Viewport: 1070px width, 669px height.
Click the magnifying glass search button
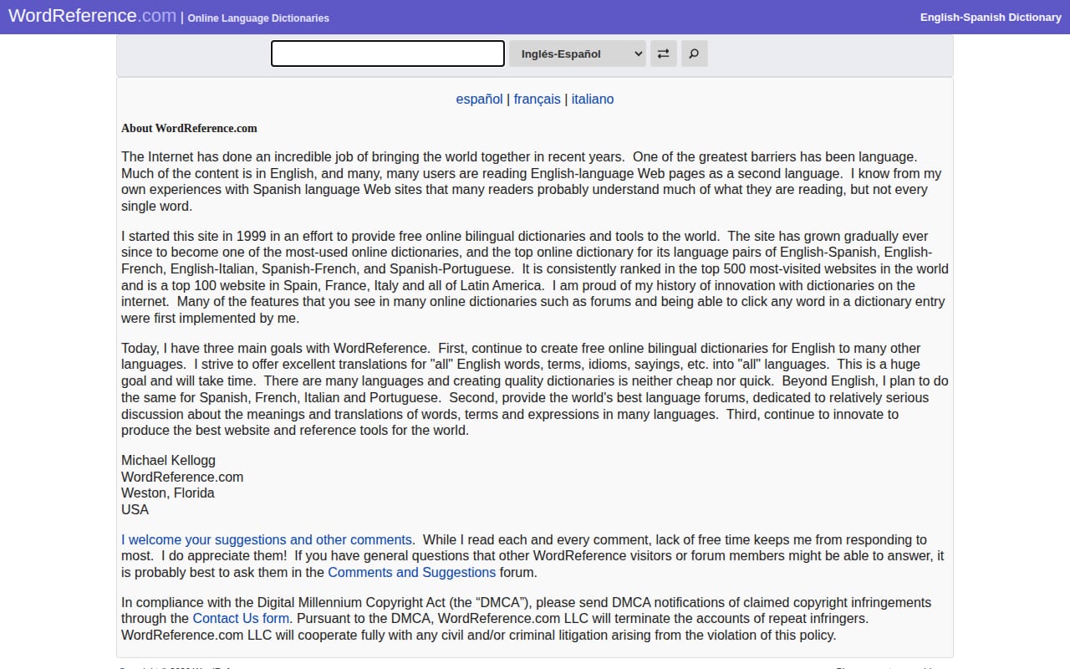(x=694, y=54)
